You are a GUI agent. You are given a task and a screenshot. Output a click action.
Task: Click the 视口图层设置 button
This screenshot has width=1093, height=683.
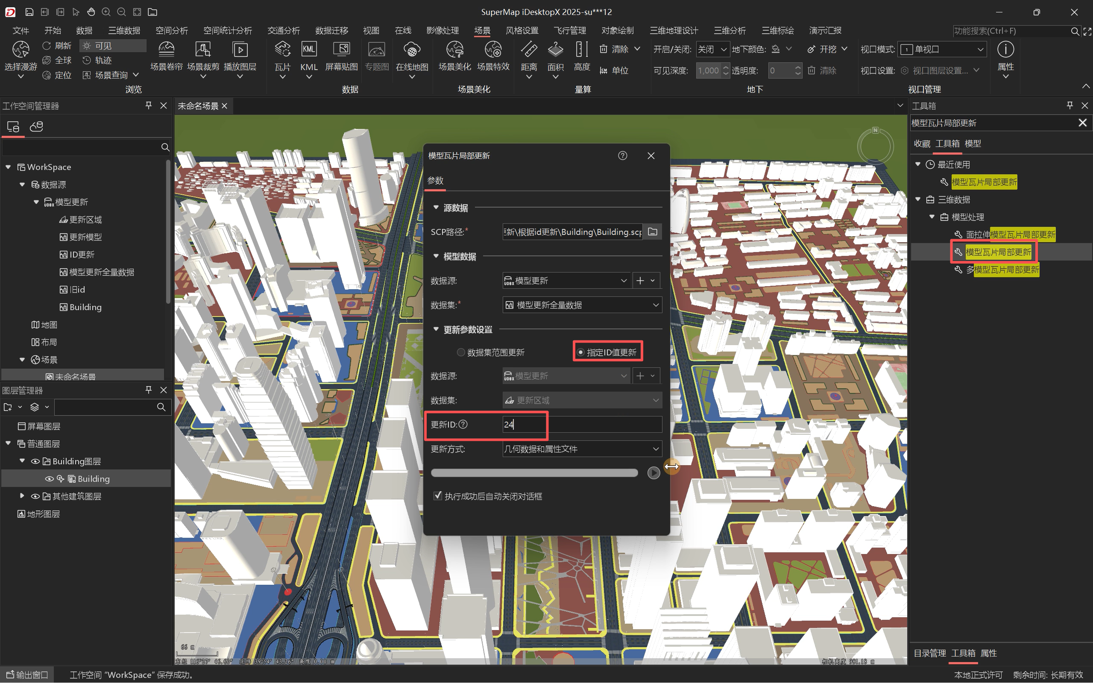tap(938, 70)
